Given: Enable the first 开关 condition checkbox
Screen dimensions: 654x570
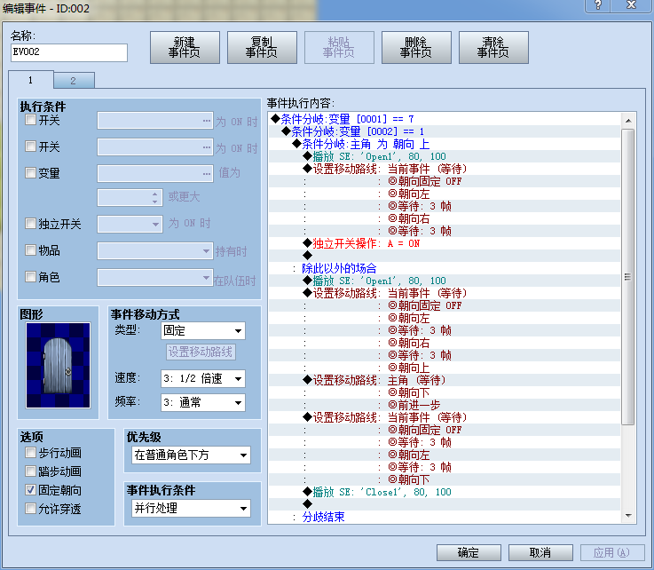Looking at the screenshot, I should point(30,120).
